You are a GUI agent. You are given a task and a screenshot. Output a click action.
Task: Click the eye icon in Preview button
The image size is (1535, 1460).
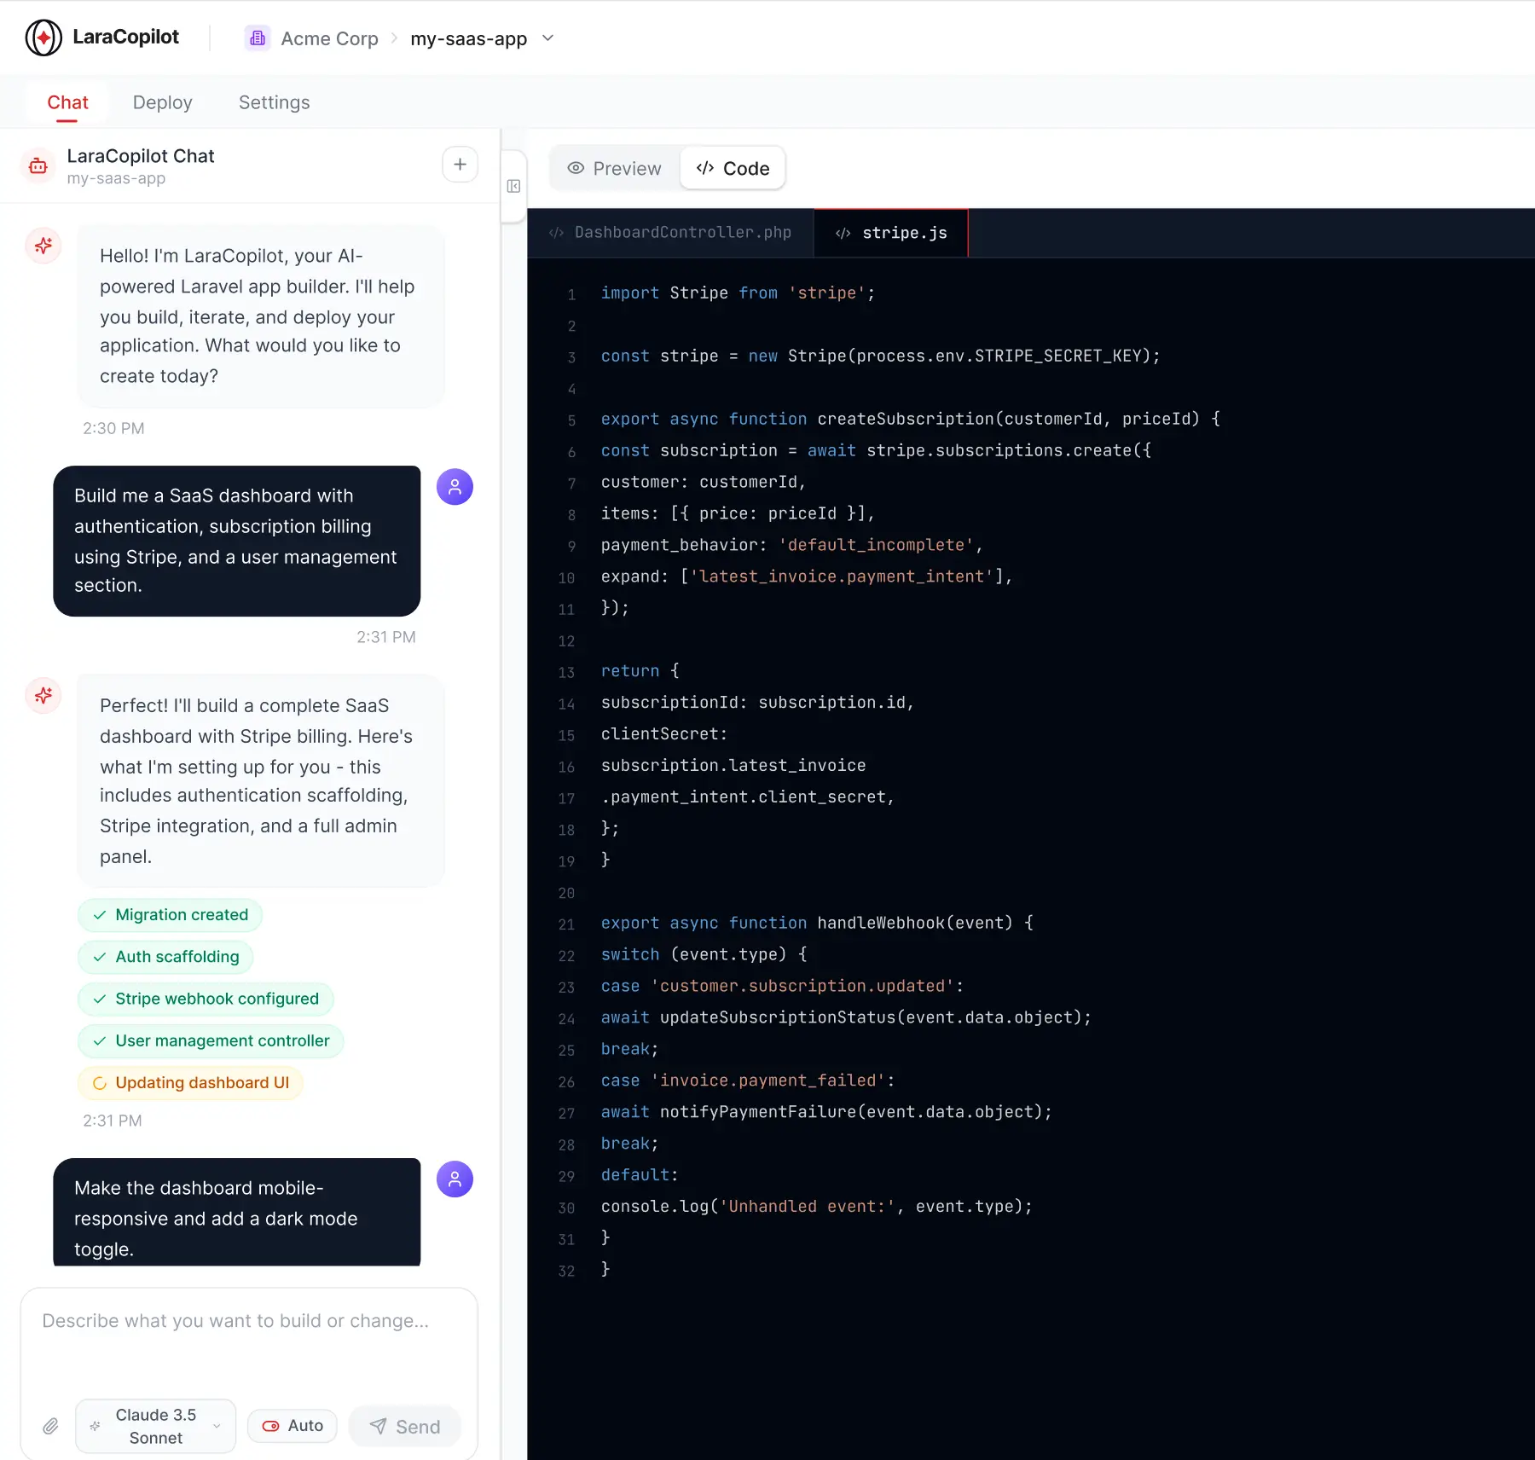576,168
